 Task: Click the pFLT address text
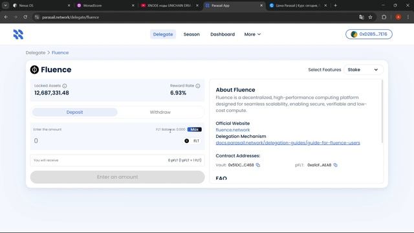319,165
